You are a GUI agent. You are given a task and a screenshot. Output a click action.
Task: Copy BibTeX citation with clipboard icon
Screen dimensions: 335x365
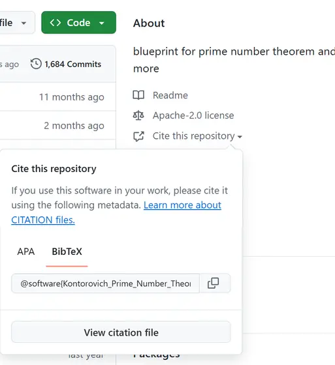point(214,283)
